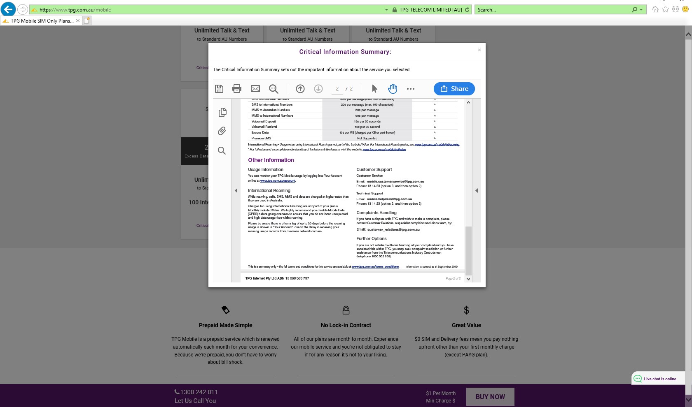The image size is (692, 407).
Task: Click the search magnifier icon
Action: click(635, 10)
